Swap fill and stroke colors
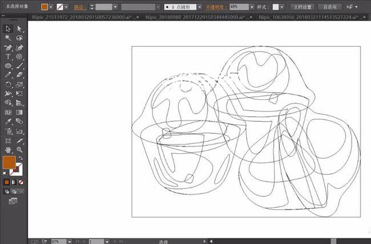Screen dimensions: 371x244 pyautogui.click(x=21, y=158)
